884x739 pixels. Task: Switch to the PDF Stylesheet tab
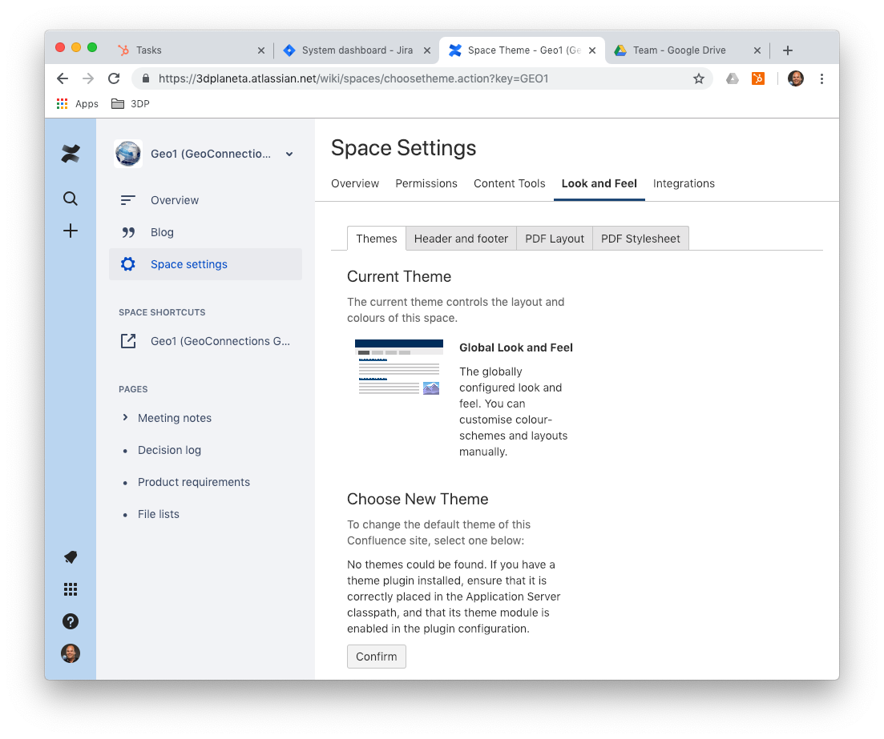click(640, 238)
